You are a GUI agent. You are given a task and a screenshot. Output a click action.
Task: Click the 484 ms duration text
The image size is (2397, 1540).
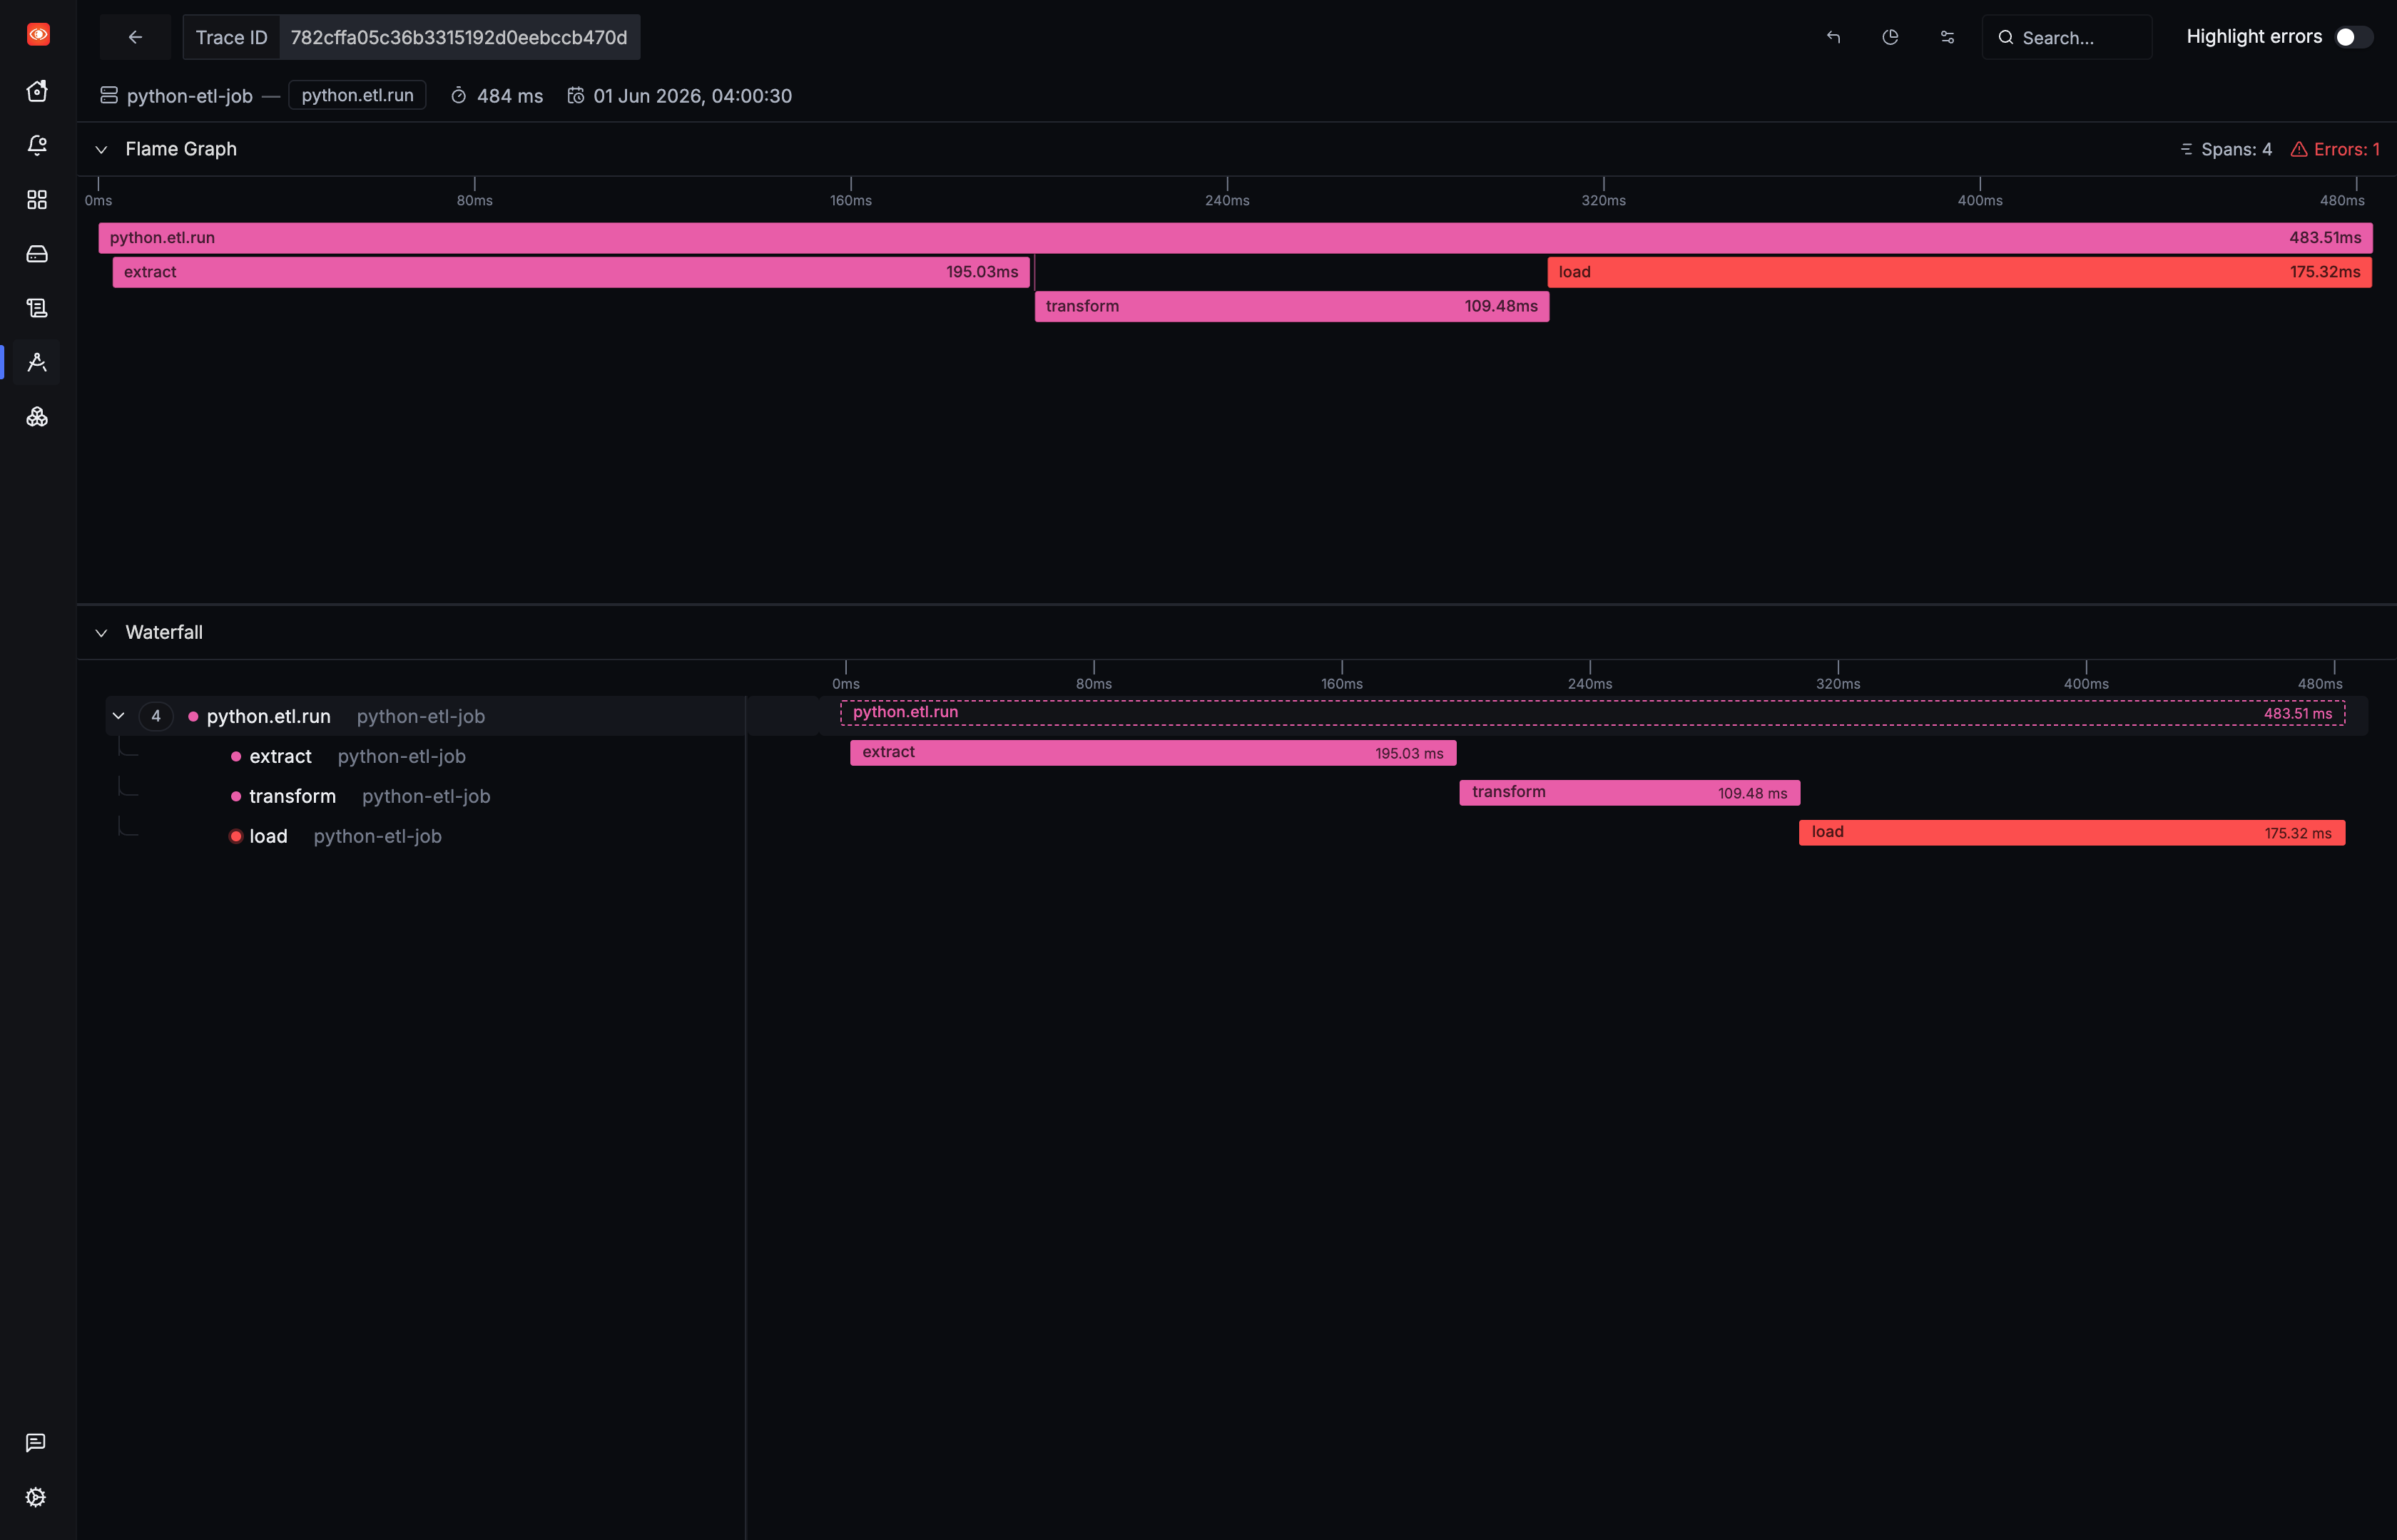pos(510,96)
